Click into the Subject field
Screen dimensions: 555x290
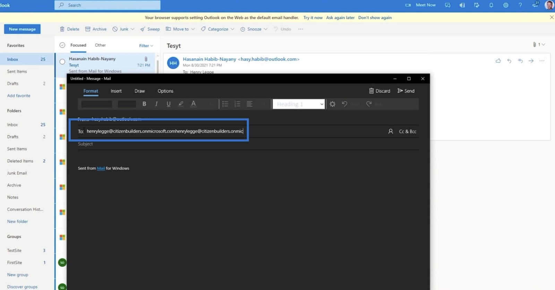[248, 144]
